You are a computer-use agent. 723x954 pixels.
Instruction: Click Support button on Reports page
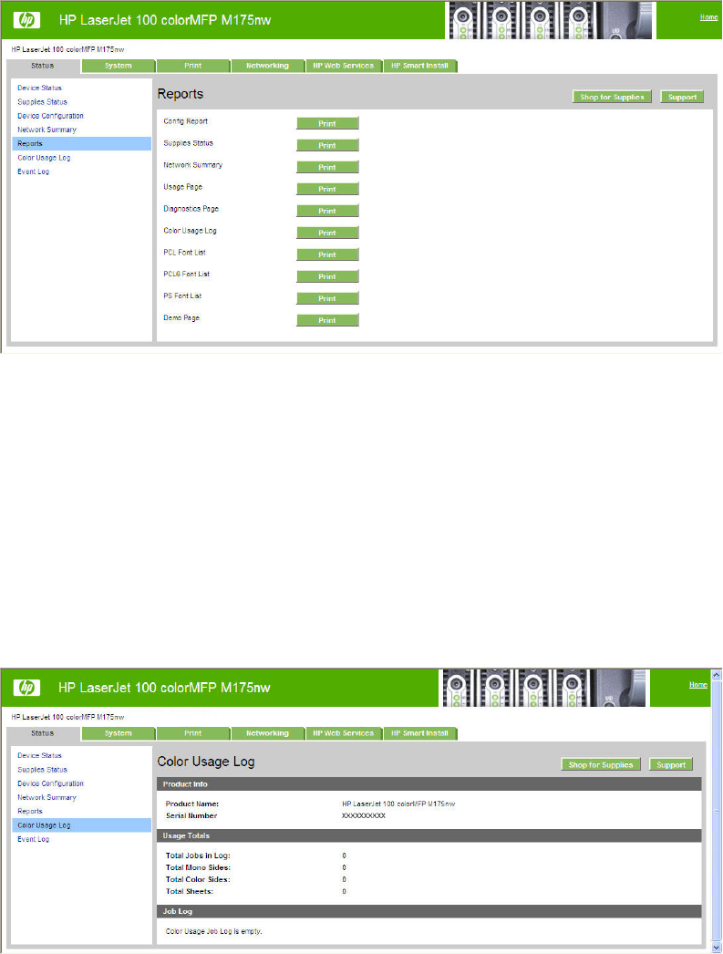(x=682, y=97)
